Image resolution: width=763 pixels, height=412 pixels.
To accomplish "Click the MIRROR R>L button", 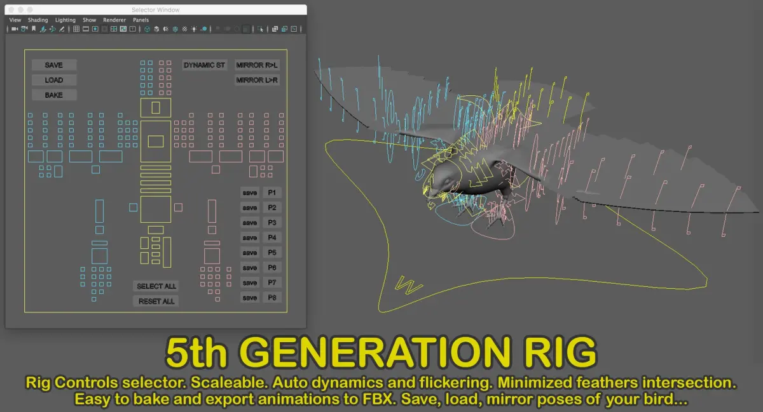I will 257,65.
